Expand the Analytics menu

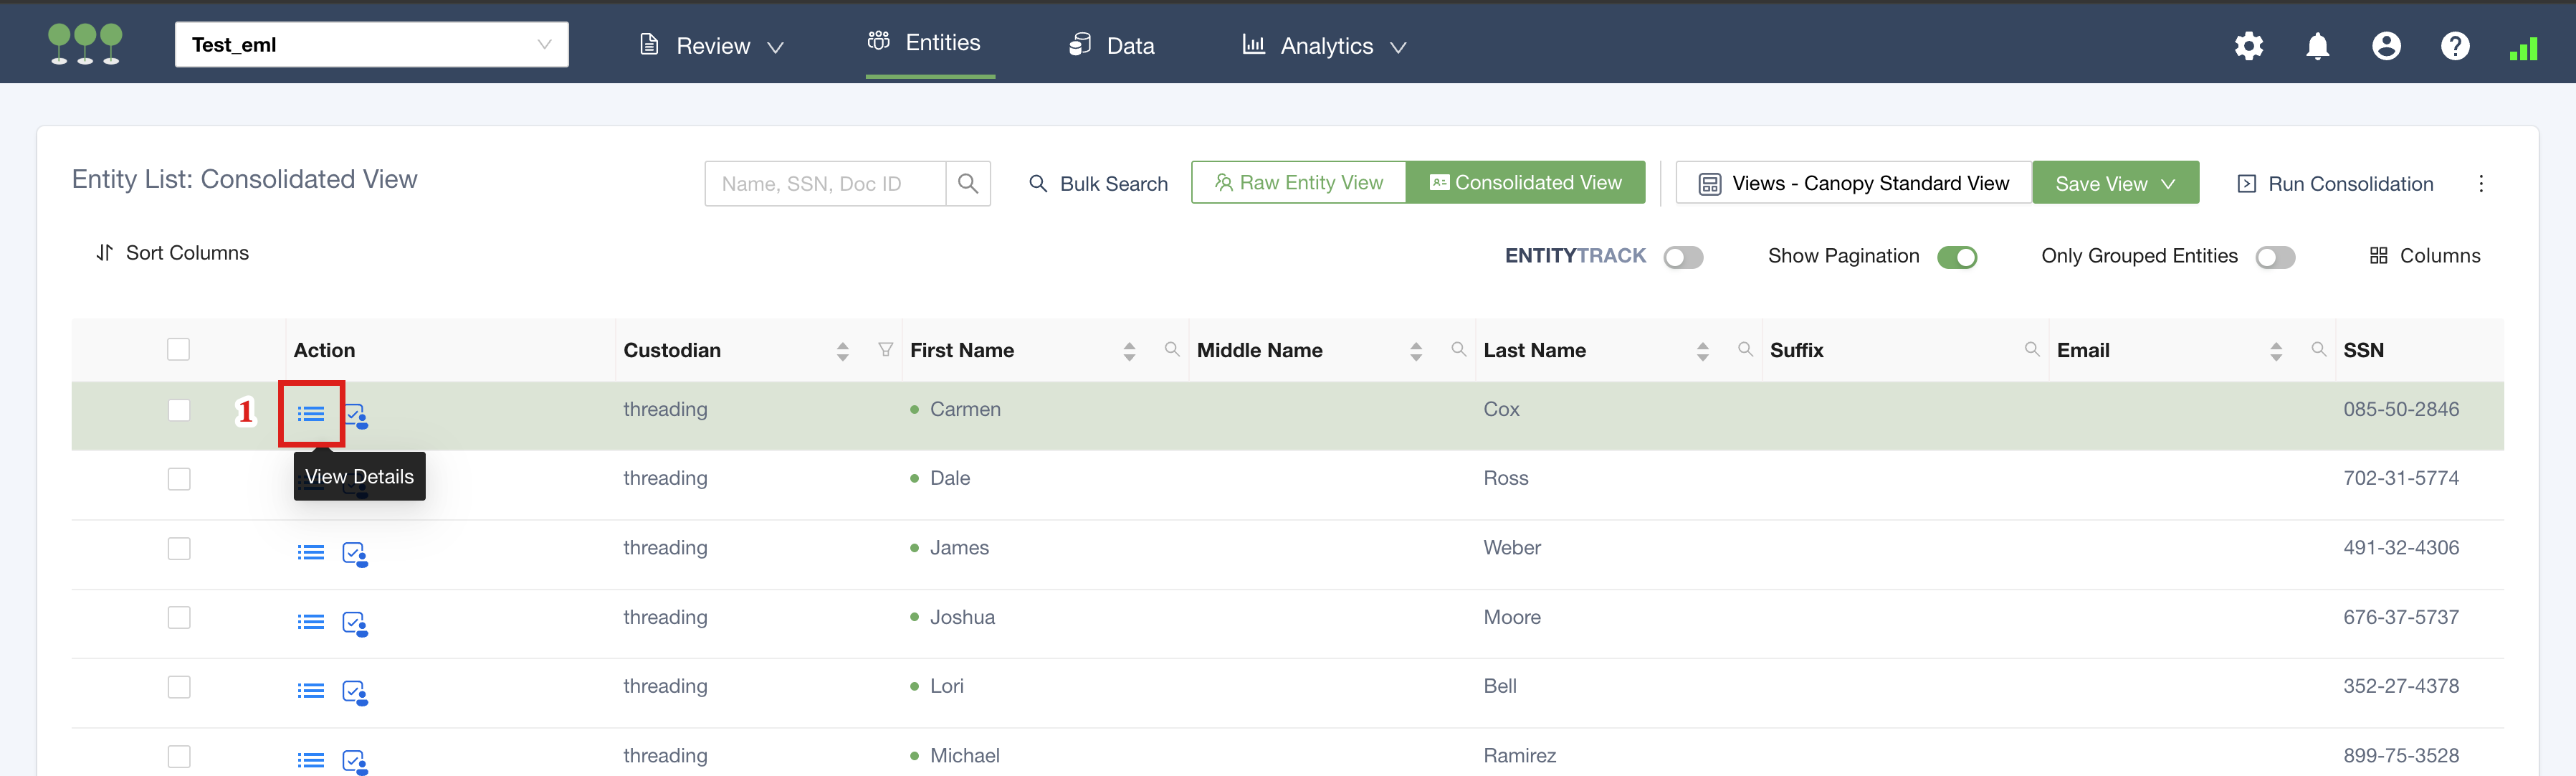[1325, 46]
